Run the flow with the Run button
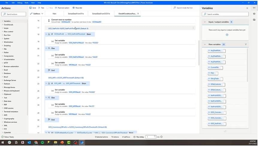The height and width of the screenshot is (146, 258). tap(41, 8)
